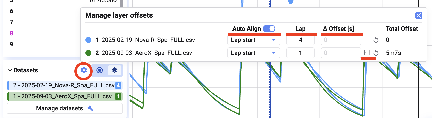Image resolution: width=432 pixels, height=118 pixels.
Task: Toggle the Auto Align switch
Action: click(269, 29)
